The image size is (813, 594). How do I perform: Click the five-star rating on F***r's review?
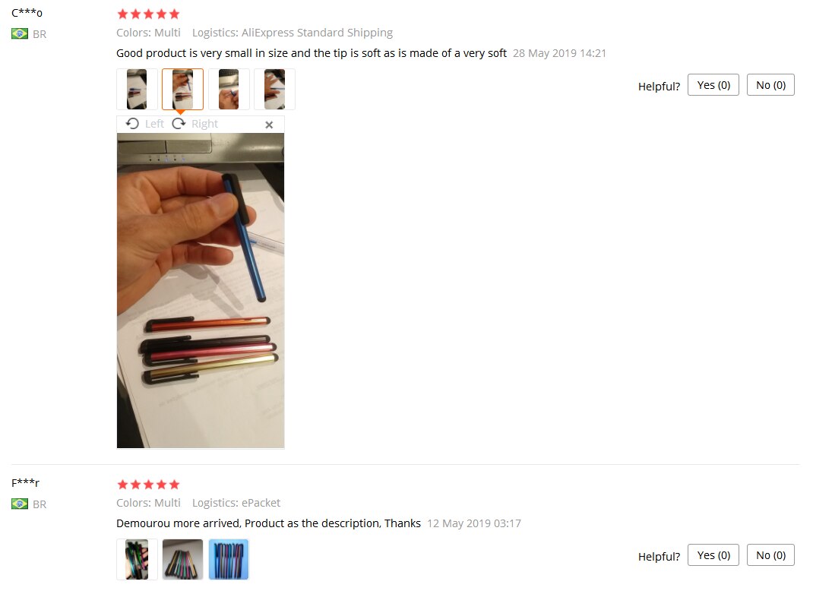[148, 485]
